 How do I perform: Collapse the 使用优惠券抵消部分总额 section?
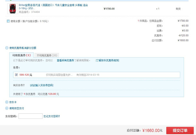tap(7, 48)
